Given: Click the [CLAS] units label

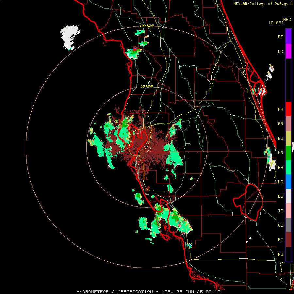Looking at the screenshot, I should pyautogui.click(x=276, y=23).
